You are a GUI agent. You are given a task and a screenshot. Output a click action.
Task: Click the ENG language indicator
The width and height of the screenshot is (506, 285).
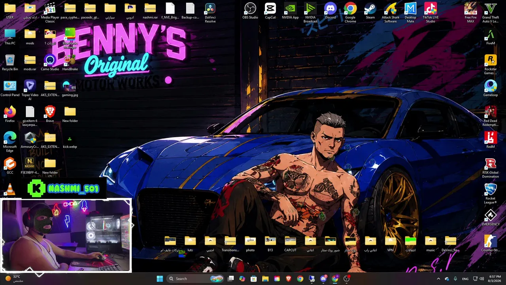pos(465,279)
